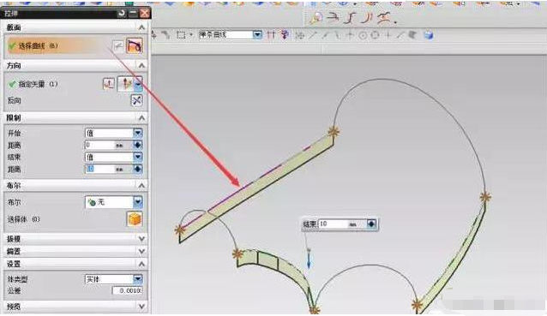The image size is (547, 316).
Task: Click the sketch section icon beside 选择曲线
Action: point(118,45)
